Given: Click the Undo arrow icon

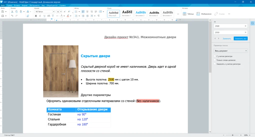Looking at the screenshot, I should [12, 16].
